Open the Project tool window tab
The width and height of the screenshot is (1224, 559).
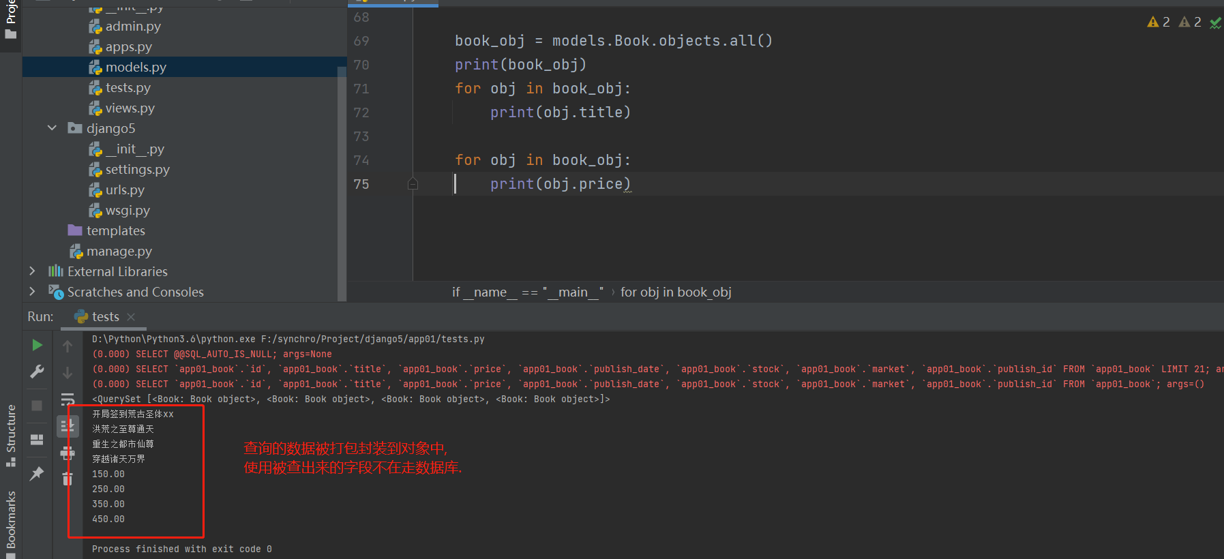tap(10, 19)
